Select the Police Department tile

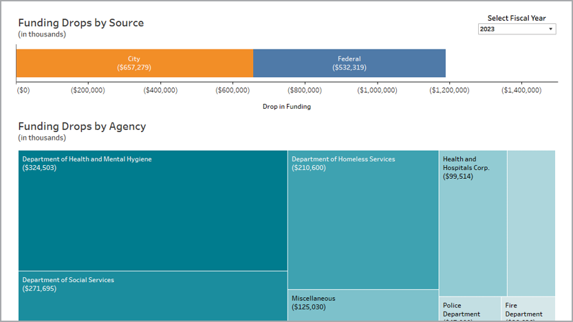click(x=470, y=309)
